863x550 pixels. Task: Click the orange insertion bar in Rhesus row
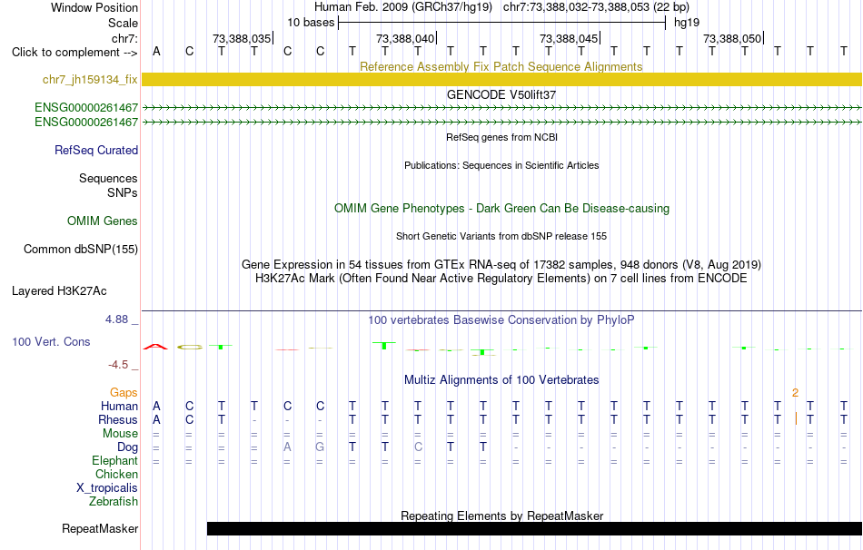tap(796, 418)
